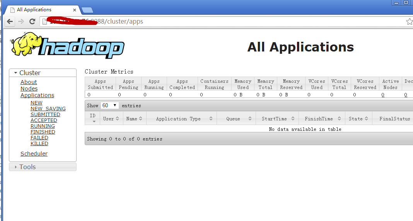Open the Applications link
The image size is (413, 221).
click(x=38, y=95)
